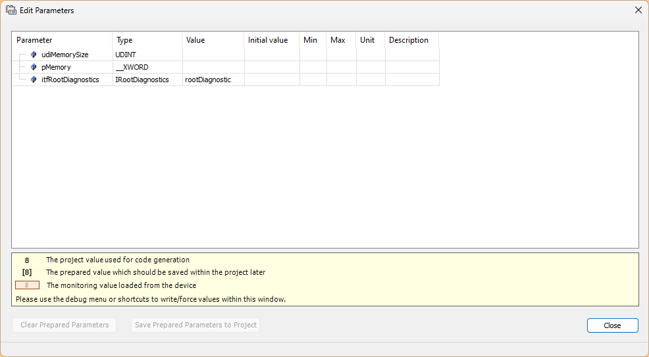Click the rootDiagnostic value cell

[213, 80]
